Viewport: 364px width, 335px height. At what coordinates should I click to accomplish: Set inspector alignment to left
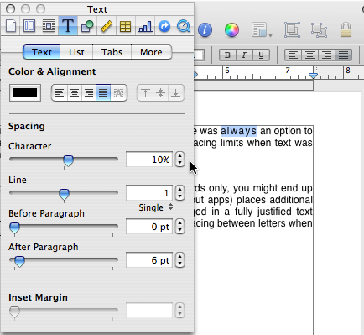pos(60,92)
